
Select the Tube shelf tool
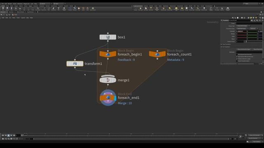click(12, 9)
